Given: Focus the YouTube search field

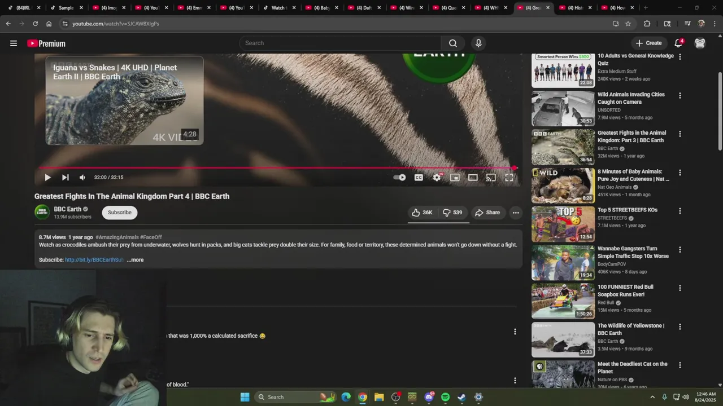Looking at the screenshot, I should (341, 43).
